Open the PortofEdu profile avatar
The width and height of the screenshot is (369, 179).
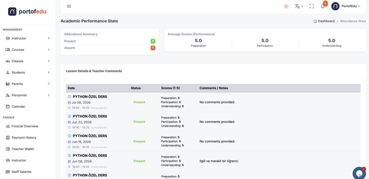(335, 6)
